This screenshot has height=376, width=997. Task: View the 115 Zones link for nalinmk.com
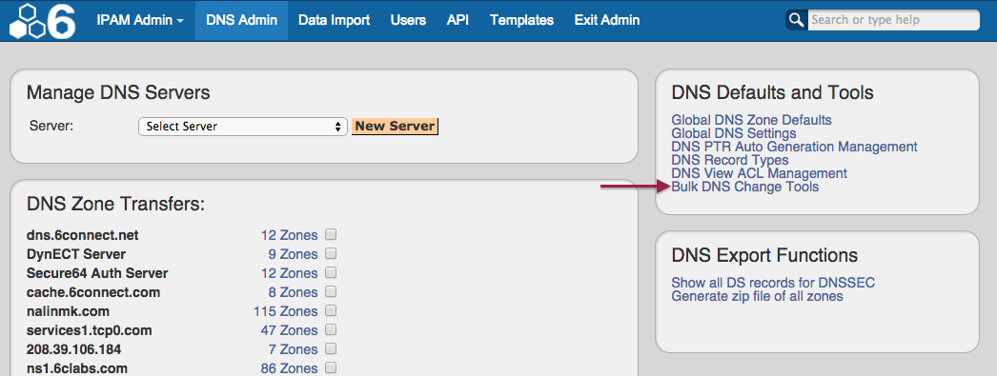(x=285, y=311)
